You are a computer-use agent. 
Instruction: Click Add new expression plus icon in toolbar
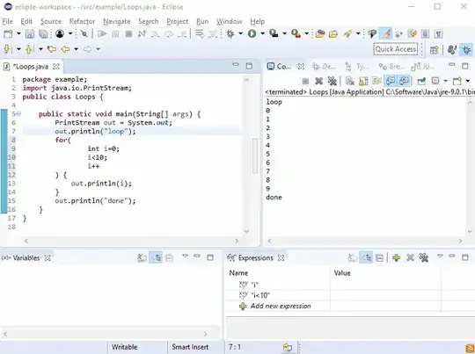pos(396,257)
